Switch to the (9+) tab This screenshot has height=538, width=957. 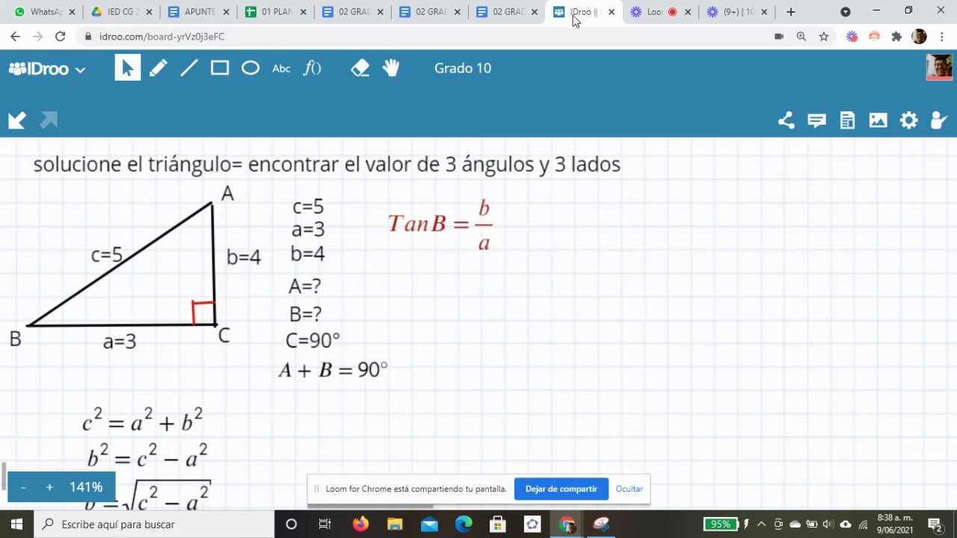click(x=736, y=12)
